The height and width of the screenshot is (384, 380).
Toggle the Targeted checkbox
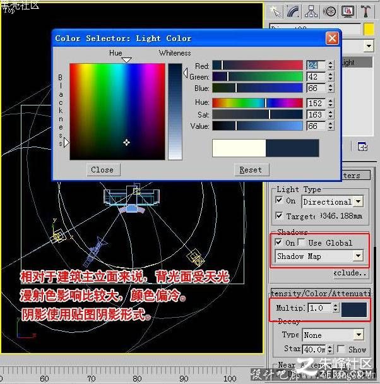coord(279,215)
